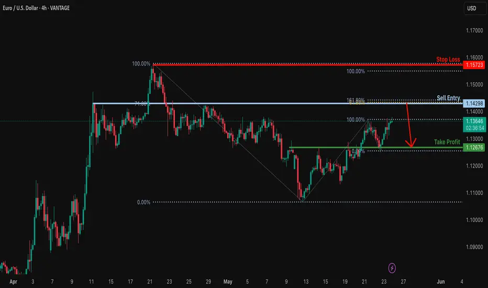Click the 1.10000 price axis label
Screen dimensions: 488x288
click(x=474, y=220)
